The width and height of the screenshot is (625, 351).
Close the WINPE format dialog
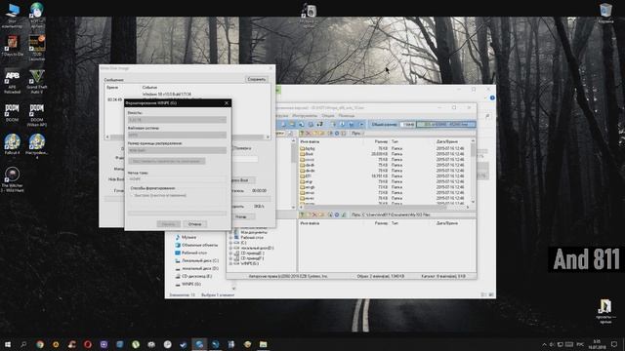(x=227, y=103)
